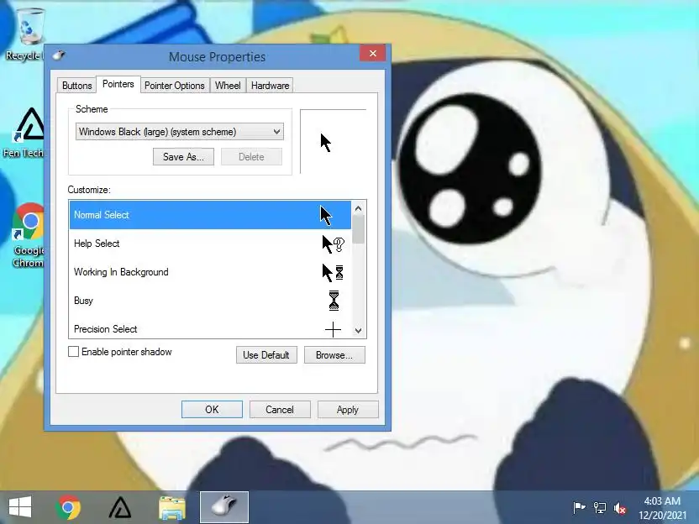The height and width of the screenshot is (524, 699).
Task: Confirm with the OK button
Action: coord(212,410)
